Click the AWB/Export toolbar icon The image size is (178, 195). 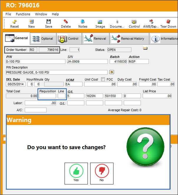click(x=151, y=22)
